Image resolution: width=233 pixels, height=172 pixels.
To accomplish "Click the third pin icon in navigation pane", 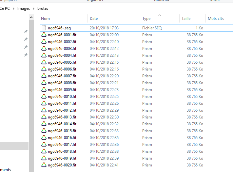I will click(26, 47).
